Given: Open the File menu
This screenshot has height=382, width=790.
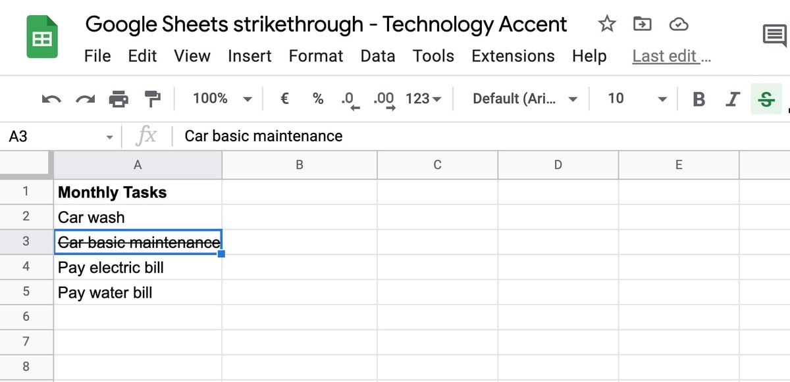Looking at the screenshot, I should point(97,57).
